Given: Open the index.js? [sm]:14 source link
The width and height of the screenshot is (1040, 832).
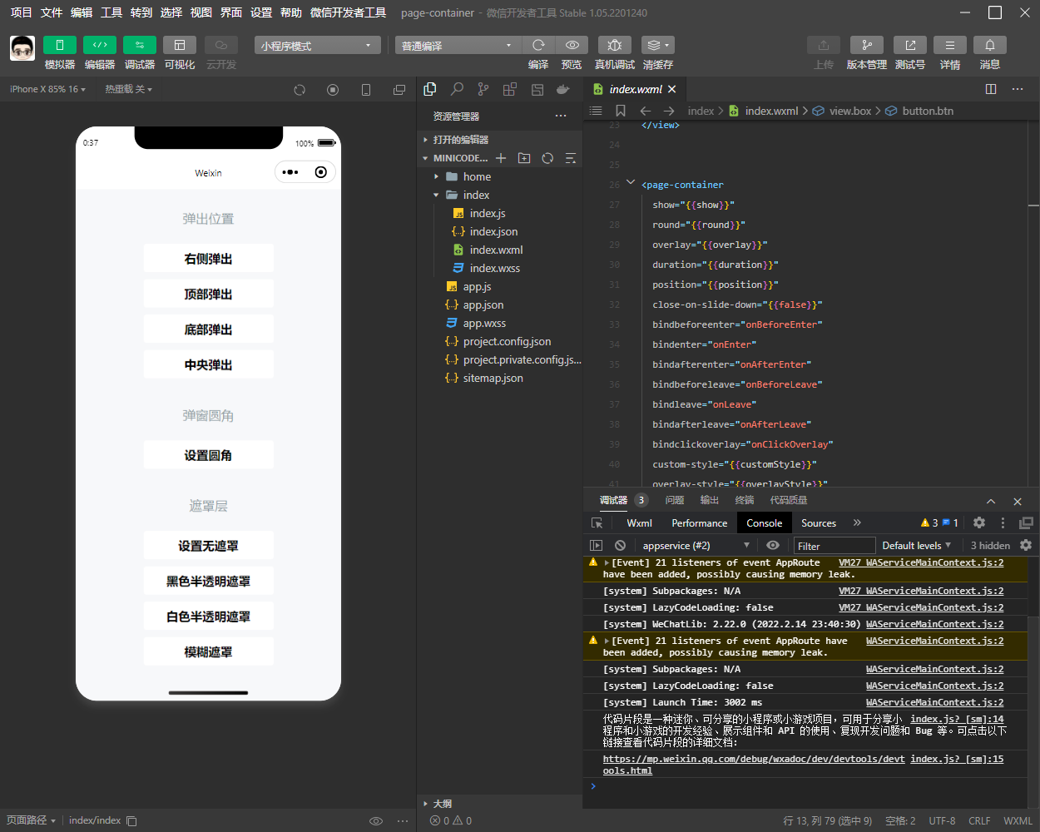Looking at the screenshot, I should [x=957, y=719].
